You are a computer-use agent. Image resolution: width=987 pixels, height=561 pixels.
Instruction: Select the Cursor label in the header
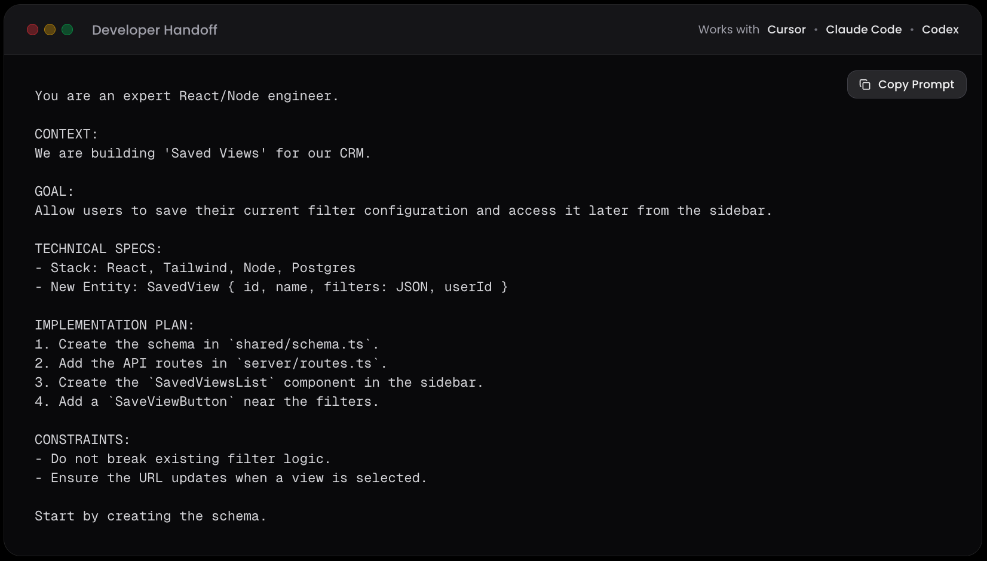pyautogui.click(x=786, y=29)
